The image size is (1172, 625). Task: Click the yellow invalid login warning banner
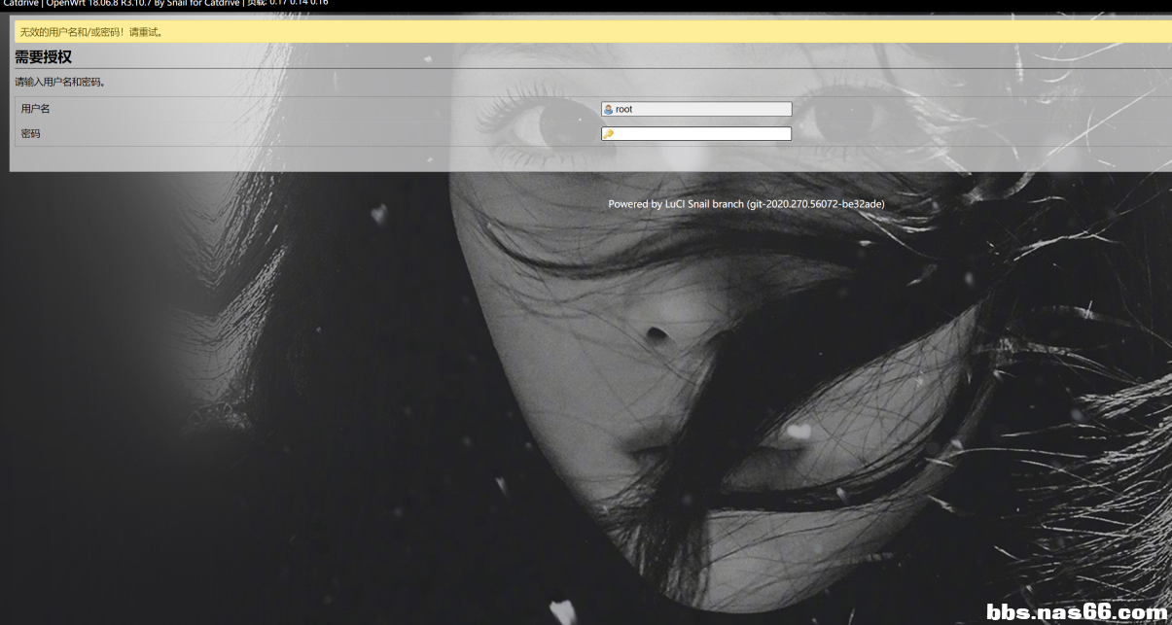coord(584,32)
